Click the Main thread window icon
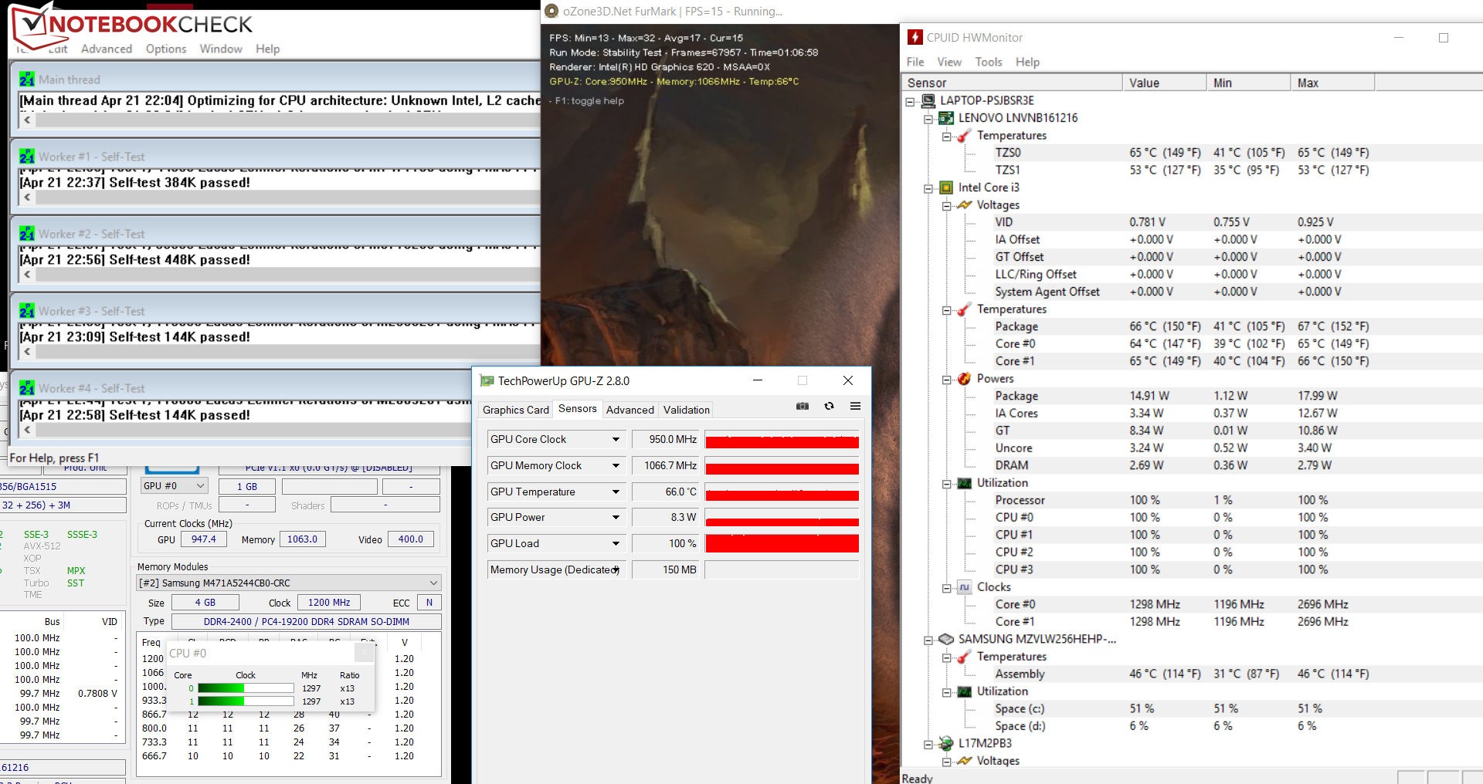Screen dimensions: 1483x784 coord(27,79)
